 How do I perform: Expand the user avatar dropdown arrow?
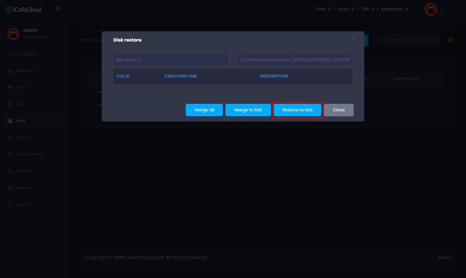pyautogui.click(x=442, y=9)
